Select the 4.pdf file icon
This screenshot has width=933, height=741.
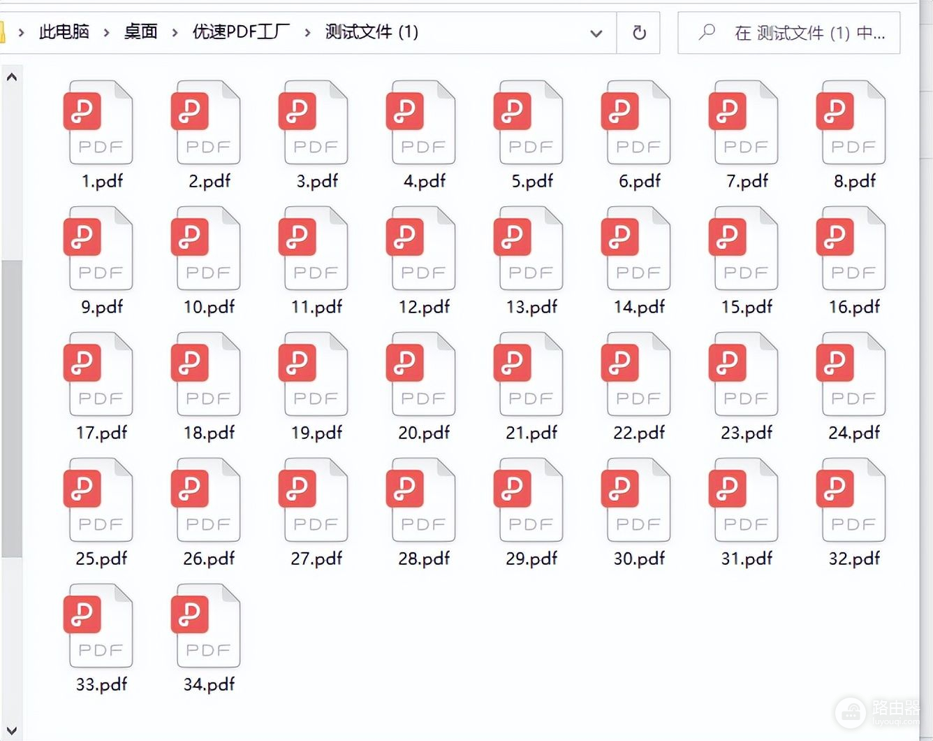click(x=422, y=122)
